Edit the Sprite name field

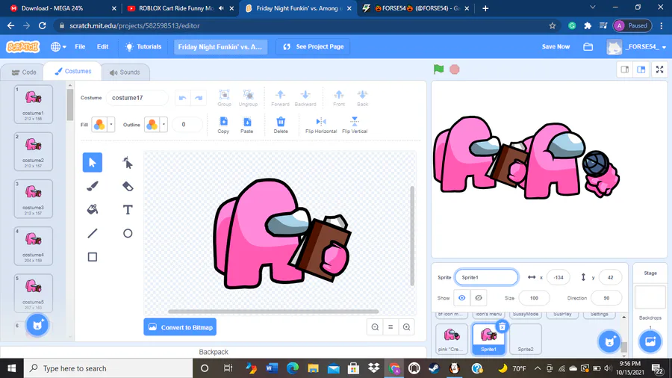click(x=486, y=277)
